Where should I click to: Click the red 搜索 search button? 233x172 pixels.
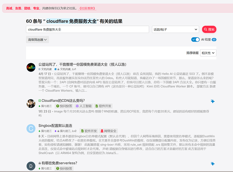point(209,29)
